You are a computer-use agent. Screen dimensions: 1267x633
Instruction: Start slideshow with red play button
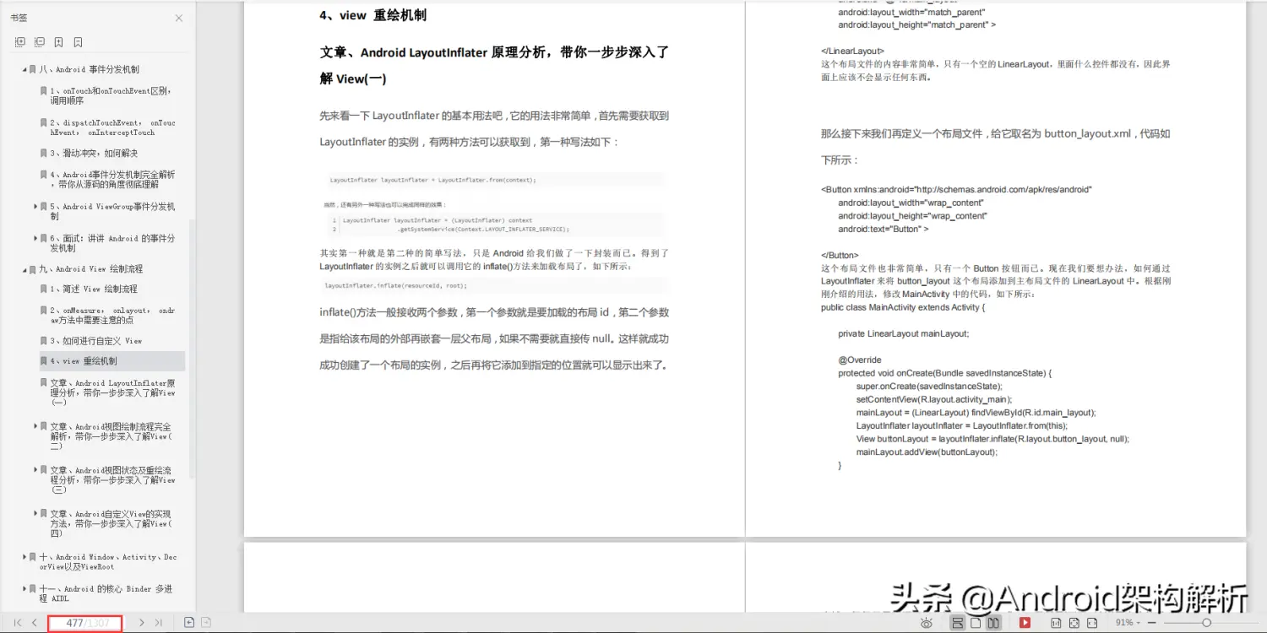[1025, 623]
